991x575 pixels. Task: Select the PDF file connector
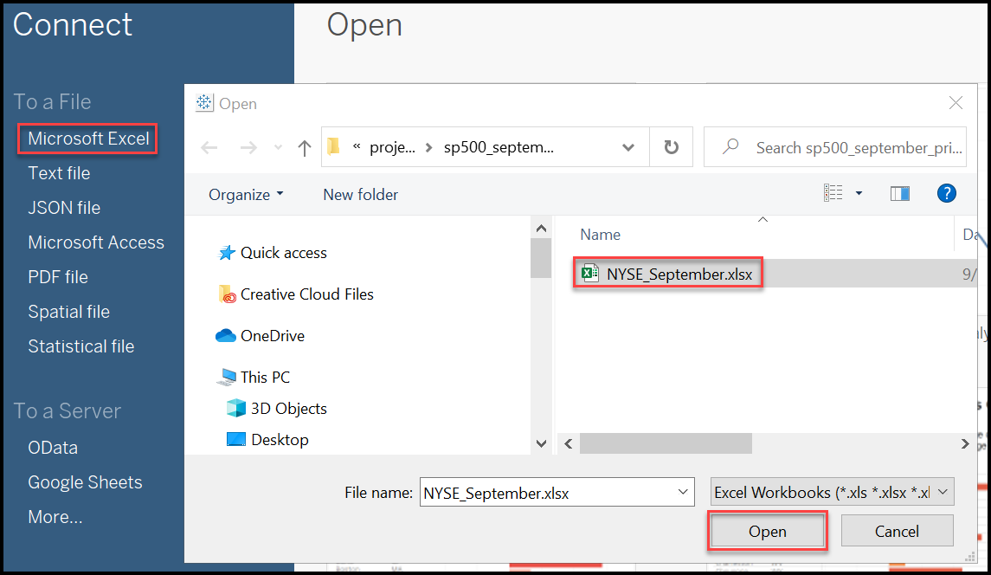point(57,276)
